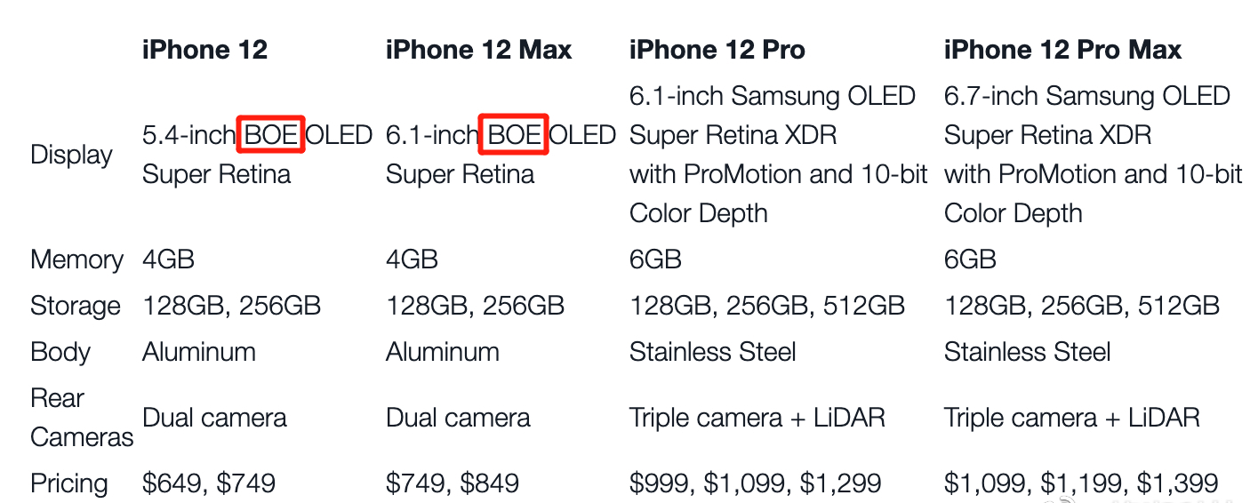This screenshot has width=1250, height=503.
Task: Click the iPhone 12 column header
Action: tap(204, 50)
